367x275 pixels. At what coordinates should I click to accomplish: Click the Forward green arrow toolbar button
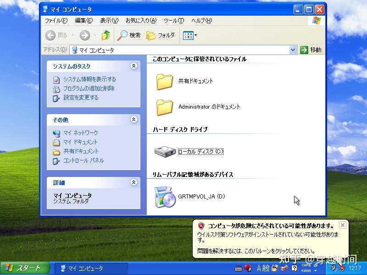click(85, 36)
